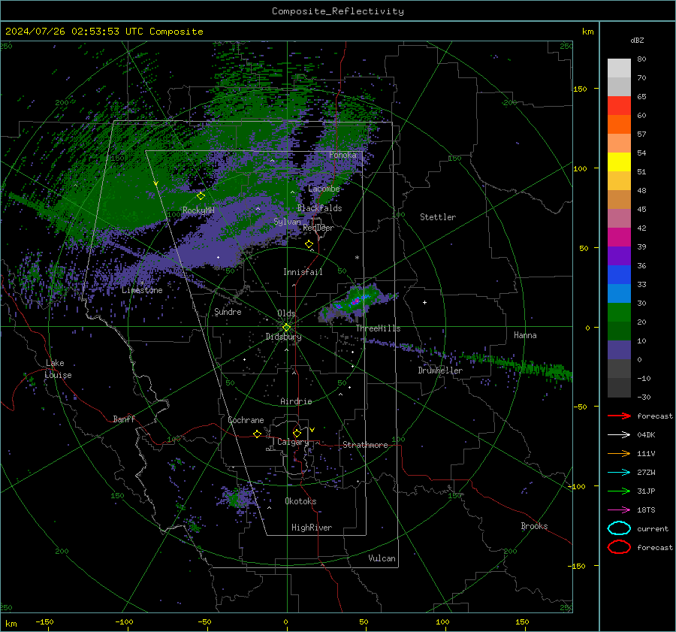
Task: Click the Vulcan town label
Action: tap(382, 558)
